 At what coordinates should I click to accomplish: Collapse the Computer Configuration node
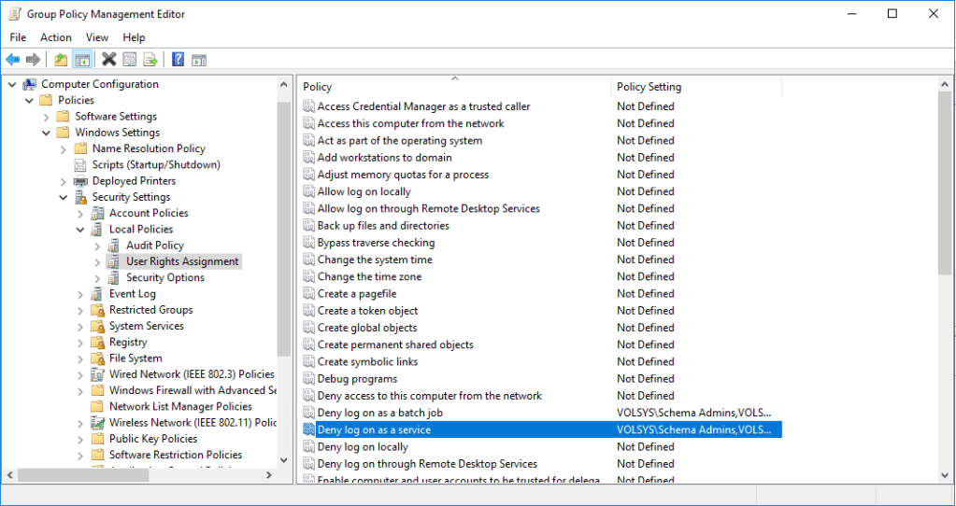click(x=12, y=84)
